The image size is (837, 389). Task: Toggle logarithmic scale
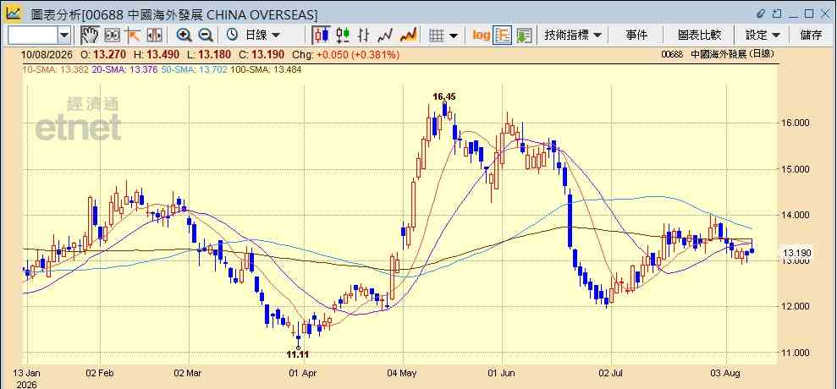[481, 36]
